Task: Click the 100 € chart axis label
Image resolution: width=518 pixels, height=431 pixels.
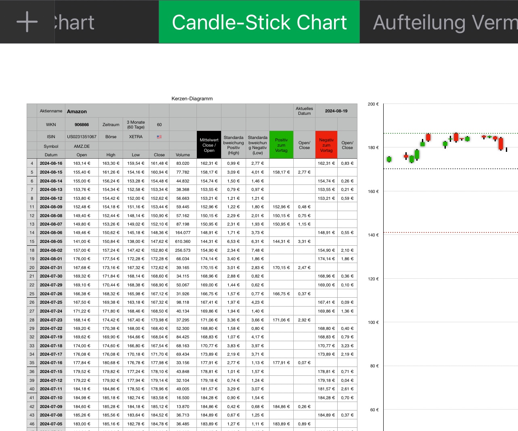Action: tap(373, 322)
